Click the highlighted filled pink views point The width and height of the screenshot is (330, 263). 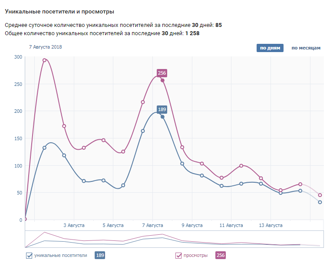162,80
